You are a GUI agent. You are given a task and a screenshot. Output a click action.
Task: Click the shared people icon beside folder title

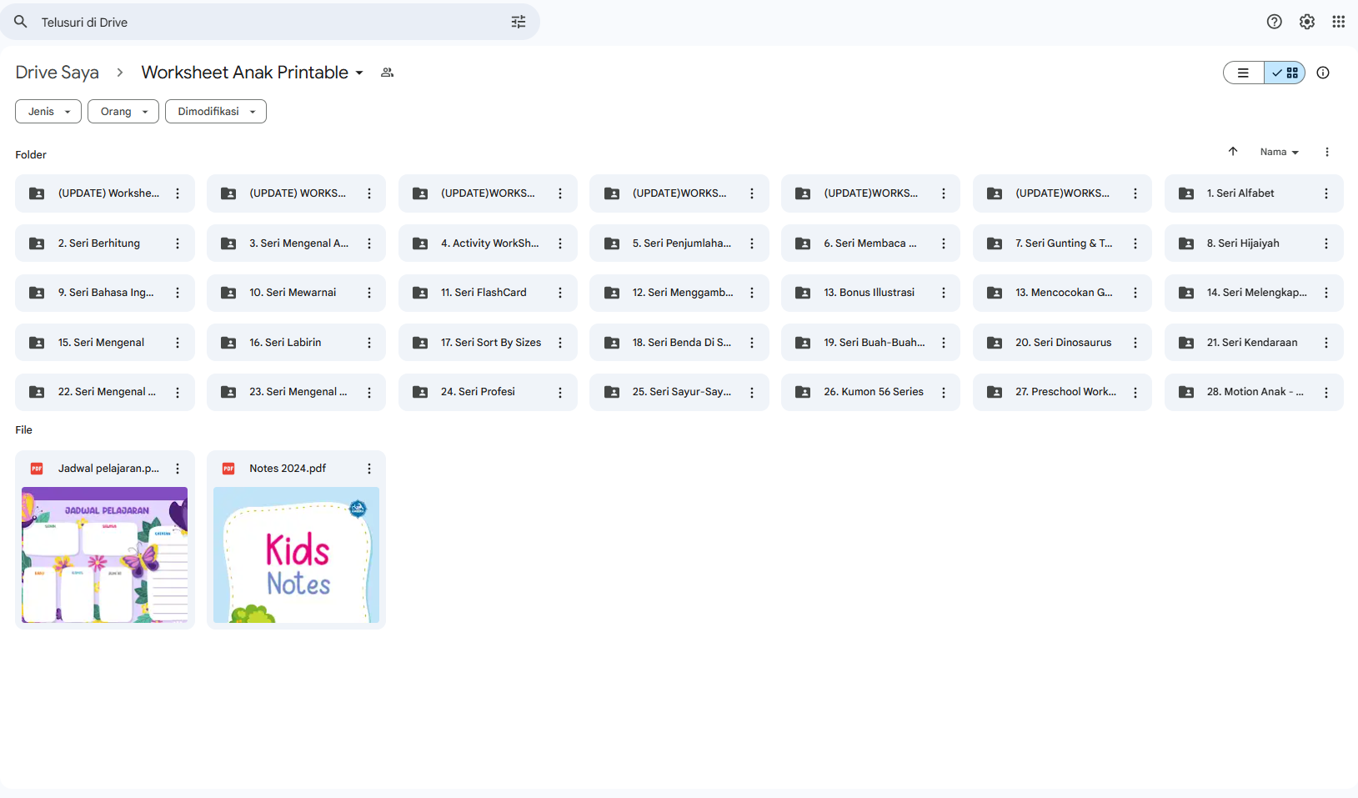pos(387,73)
